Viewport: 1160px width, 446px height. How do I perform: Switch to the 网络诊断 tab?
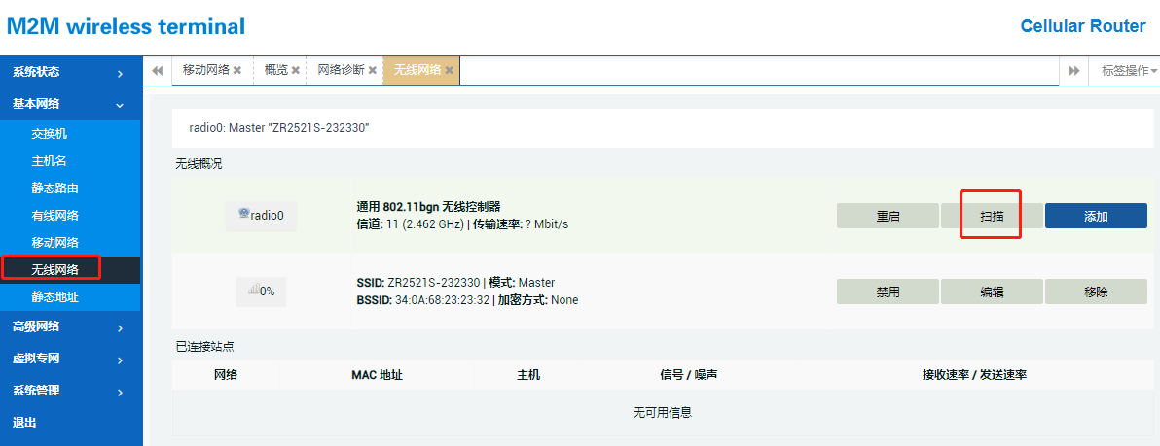pyautogui.click(x=341, y=71)
